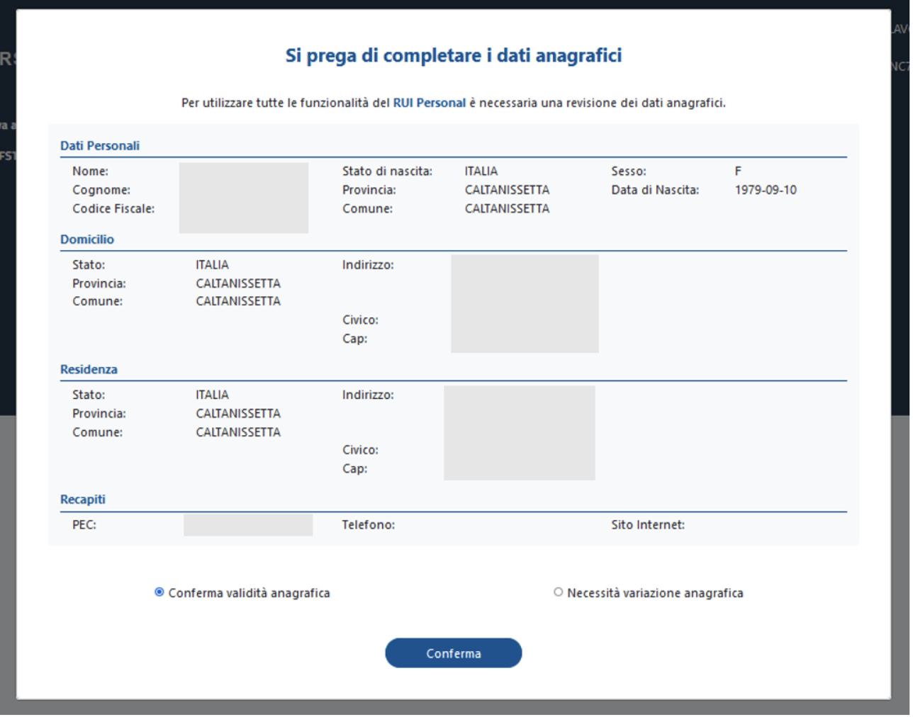Viewport: 913px width, 717px height.
Task: Click the Residenza section header
Action: click(89, 370)
